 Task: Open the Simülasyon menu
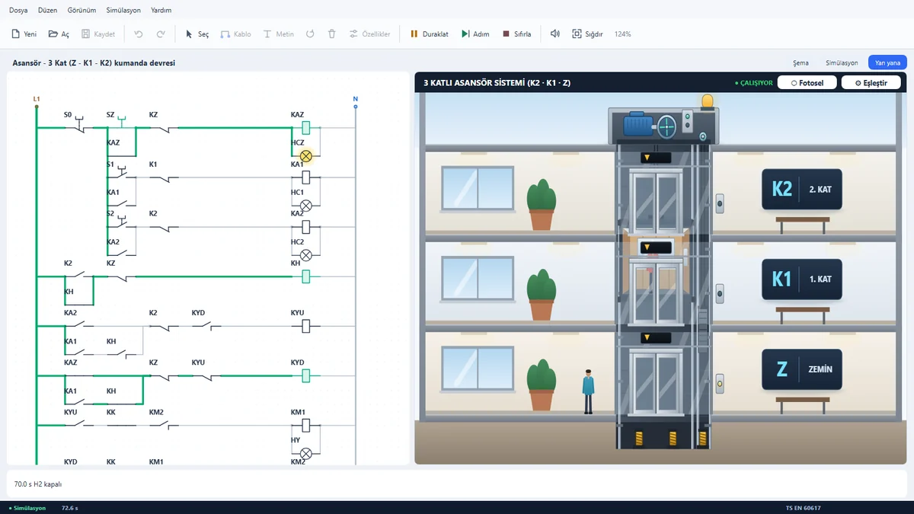coord(123,11)
